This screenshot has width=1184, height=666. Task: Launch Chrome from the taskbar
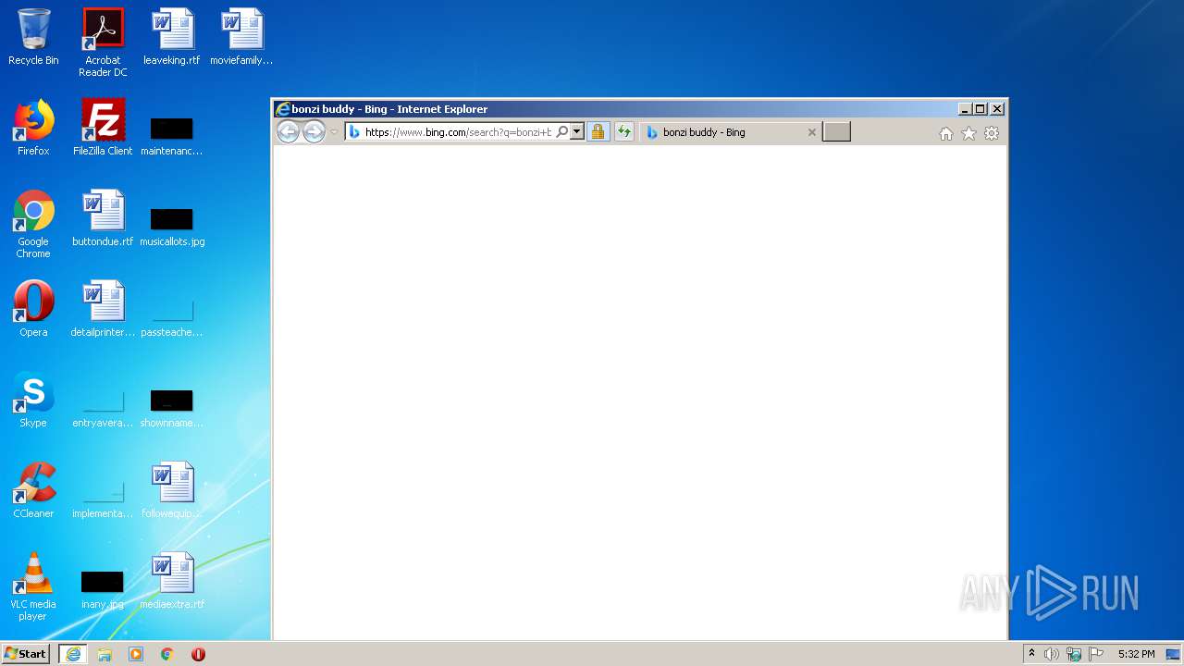(167, 654)
